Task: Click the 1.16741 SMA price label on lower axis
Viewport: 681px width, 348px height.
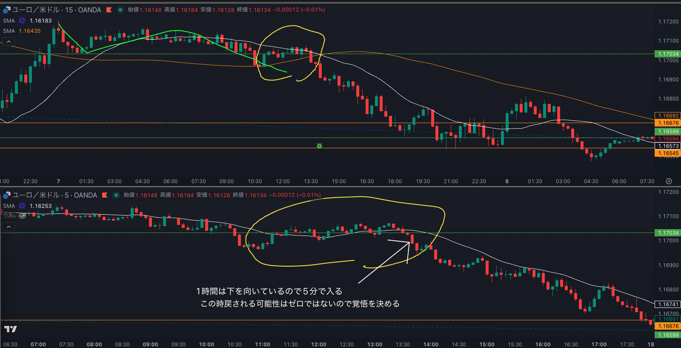Action: tap(667, 305)
